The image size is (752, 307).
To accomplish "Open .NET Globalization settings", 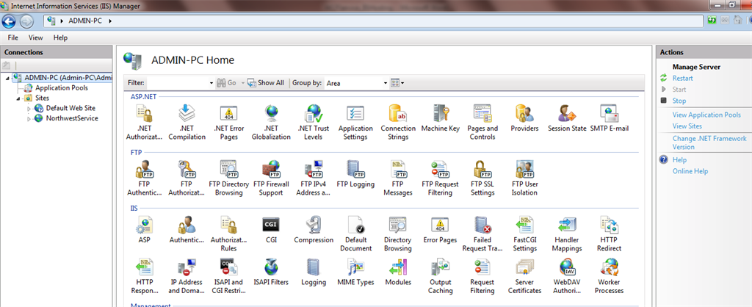I will (271, 123).
